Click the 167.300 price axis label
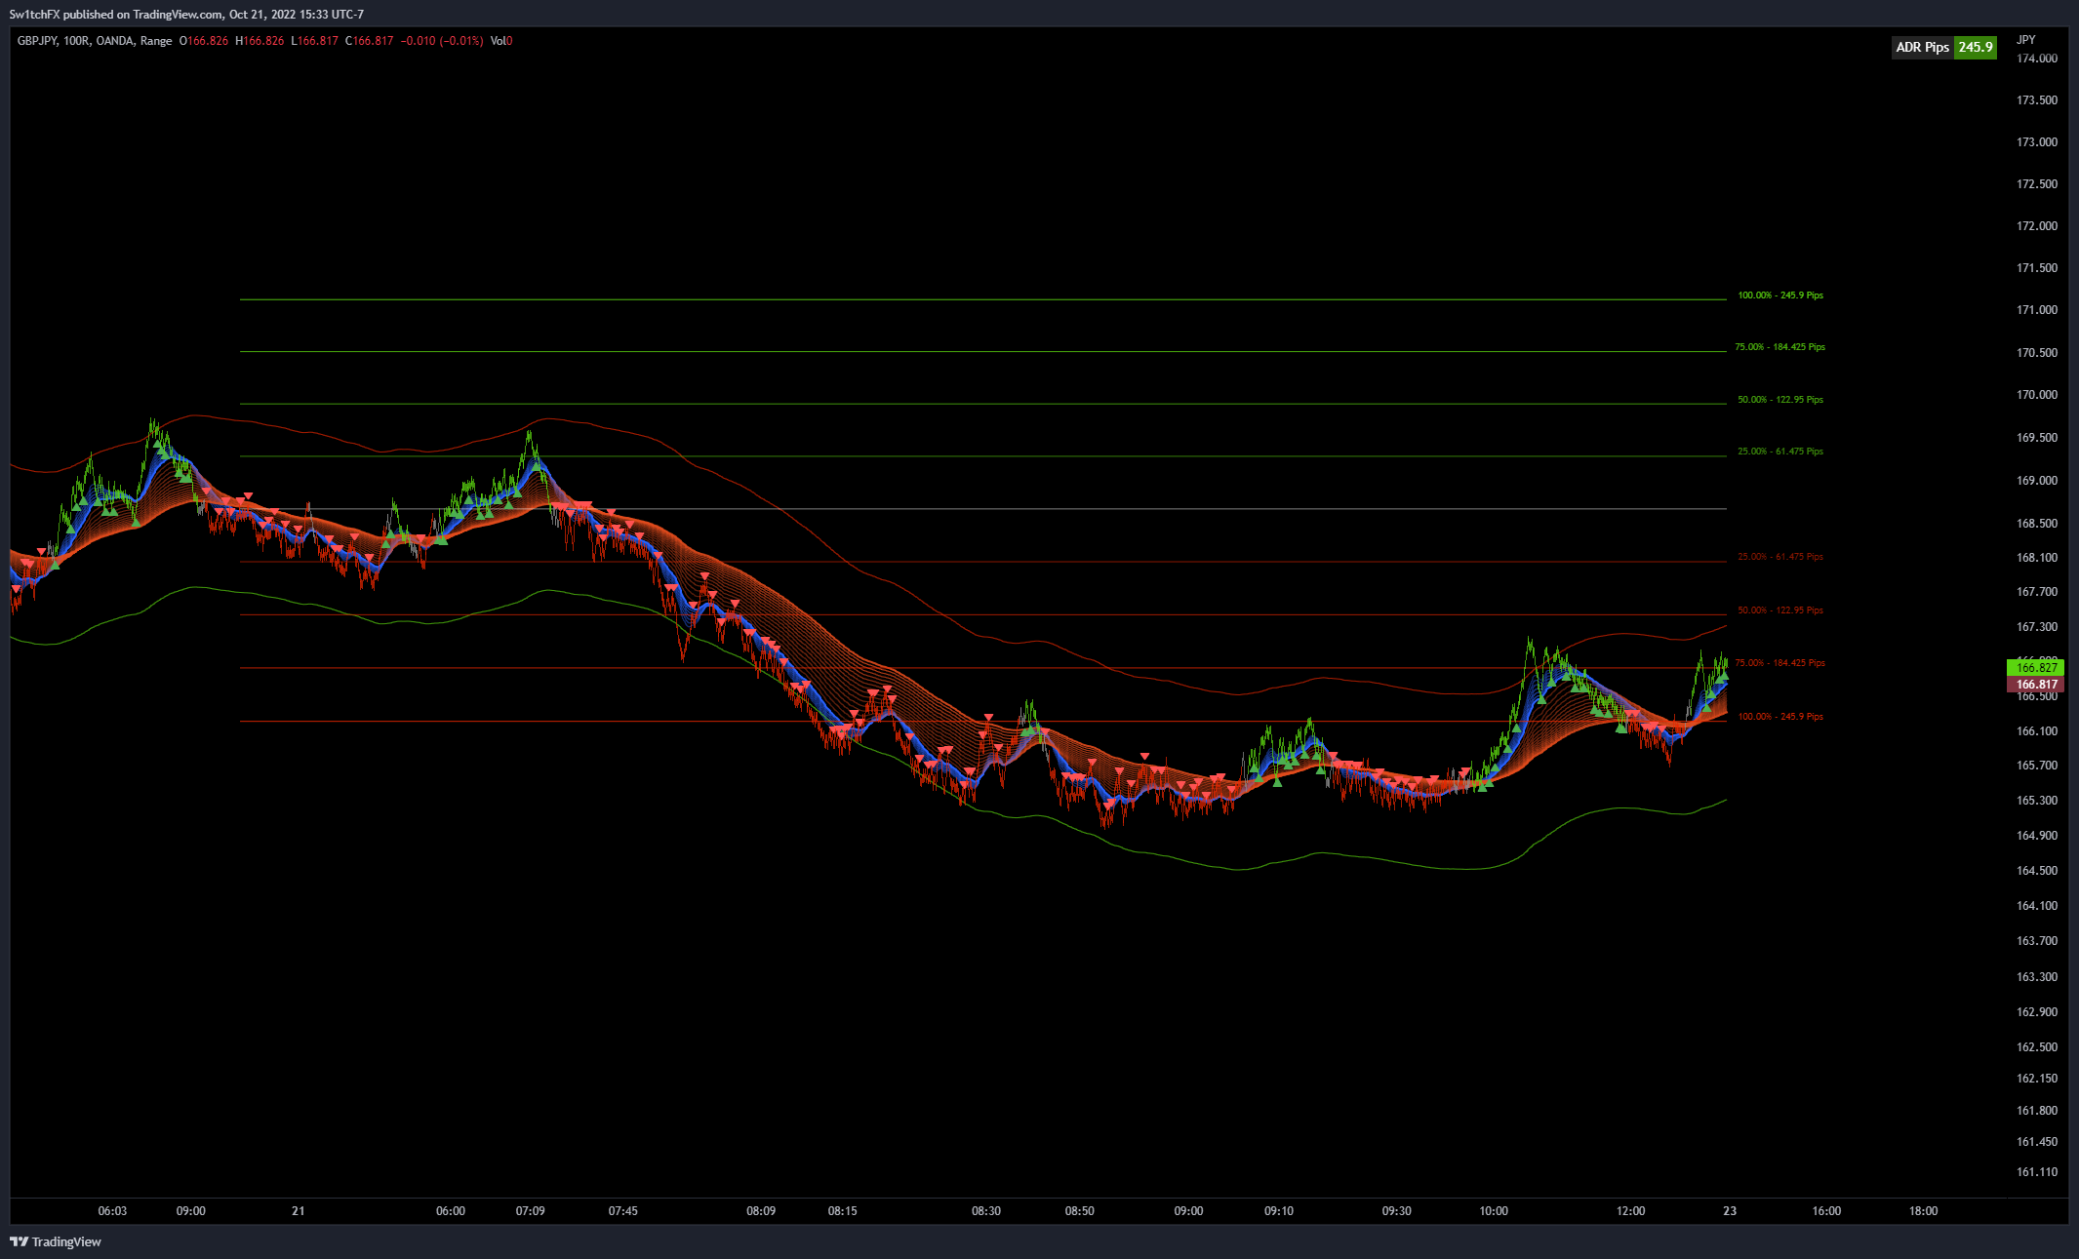The height and width of the screenshot is (1259, 2079). coord(2037,627)
